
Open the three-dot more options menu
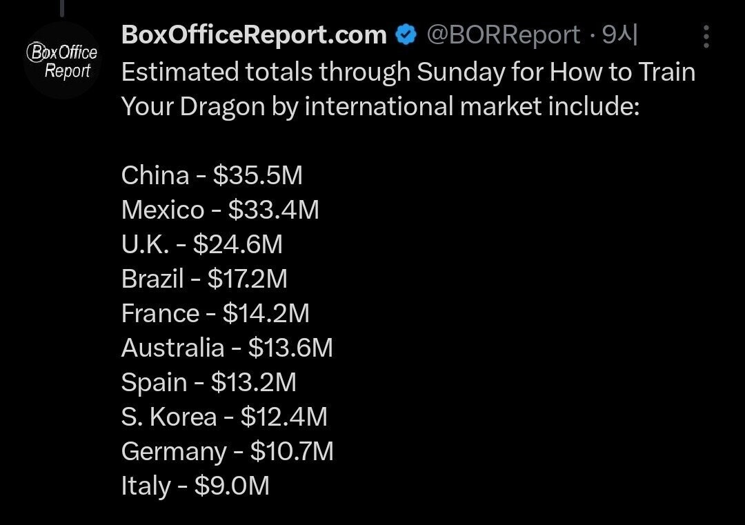(706, 37)
